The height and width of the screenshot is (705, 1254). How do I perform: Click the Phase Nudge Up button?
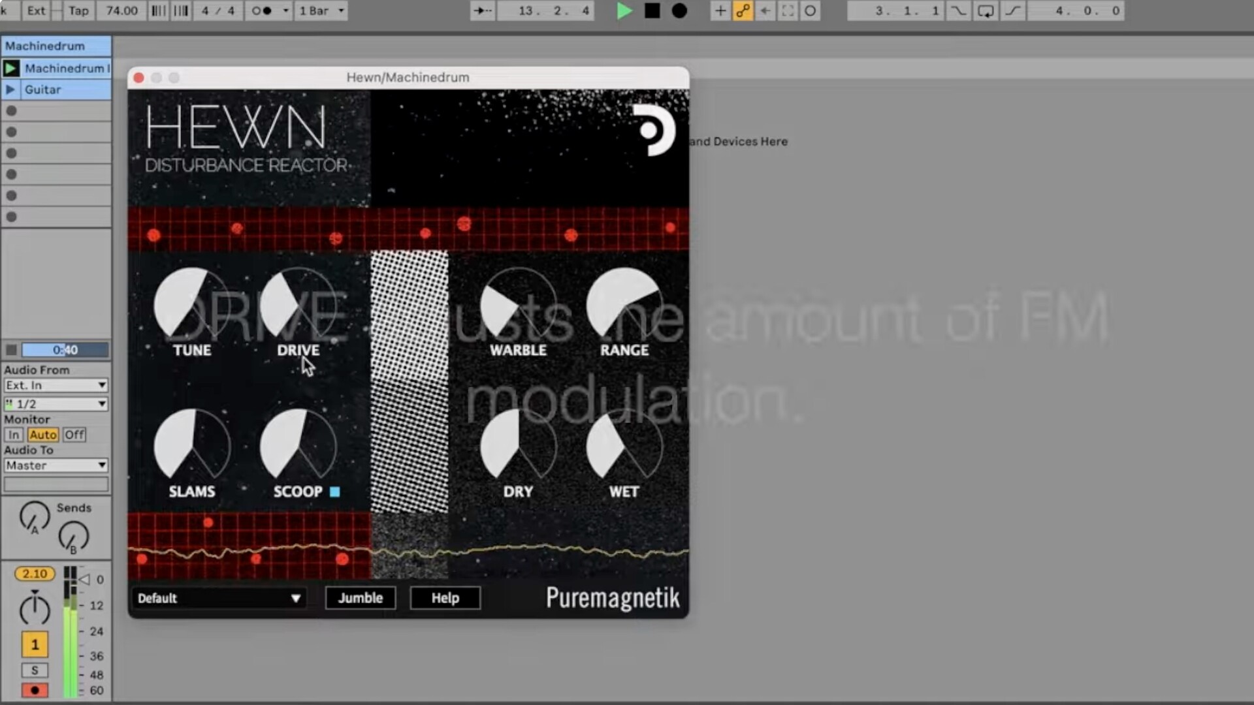(x=181, y=10)
